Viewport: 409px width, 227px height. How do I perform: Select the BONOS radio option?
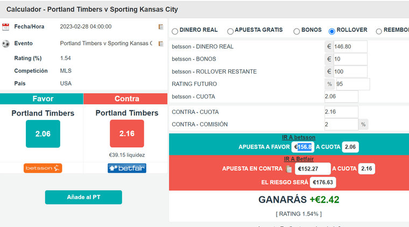[x=297, y=31]
